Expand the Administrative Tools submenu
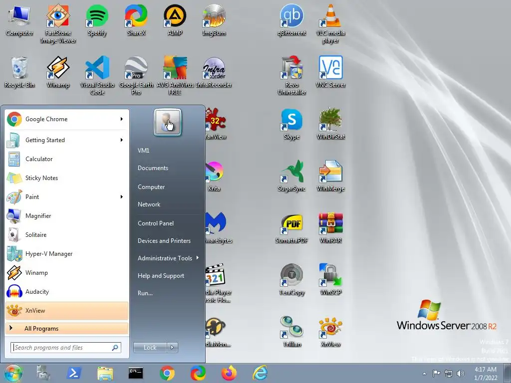 pos(168,258)
